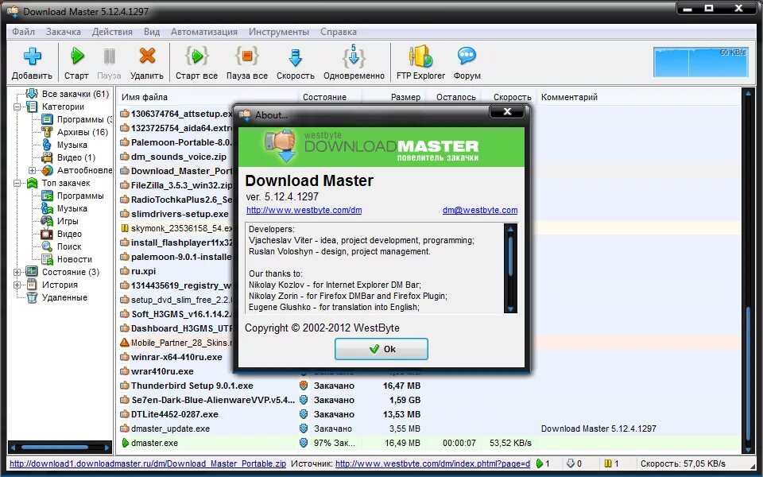The width and height of the screenshot is (763, 477).
Task: Open the Вид menu
Action: [x=151, y=32]
